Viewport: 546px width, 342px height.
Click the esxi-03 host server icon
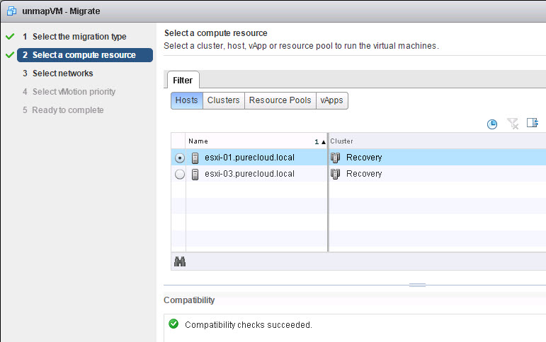195,174
